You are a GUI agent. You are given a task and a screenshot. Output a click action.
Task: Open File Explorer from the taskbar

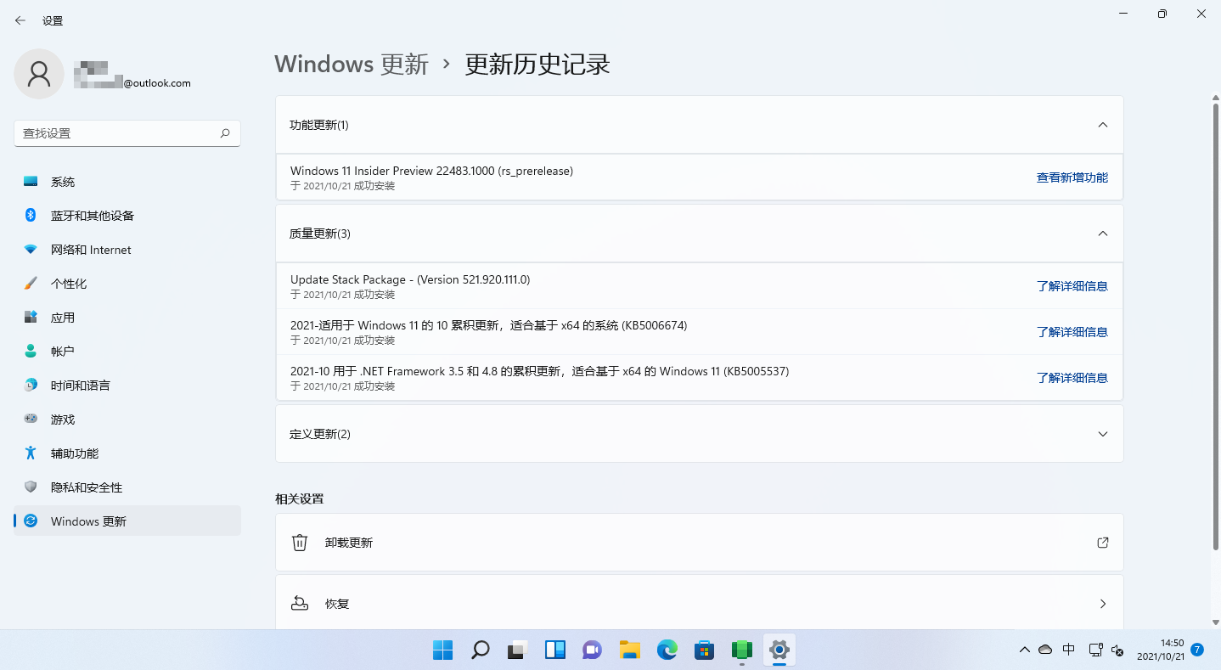point(629,650)
